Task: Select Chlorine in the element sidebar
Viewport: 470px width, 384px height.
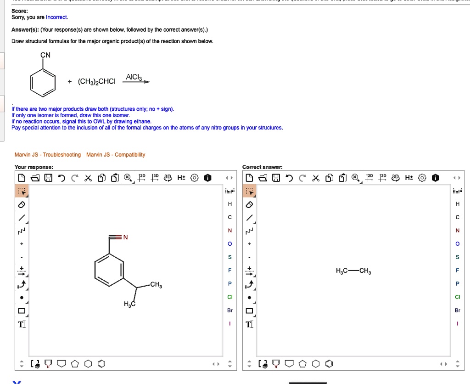Action: point(230,297)
